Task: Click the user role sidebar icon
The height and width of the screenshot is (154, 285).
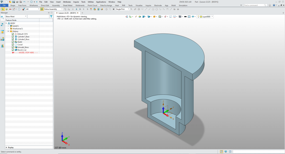Action: [x=2, y=46]
